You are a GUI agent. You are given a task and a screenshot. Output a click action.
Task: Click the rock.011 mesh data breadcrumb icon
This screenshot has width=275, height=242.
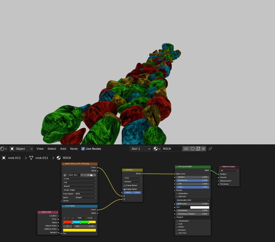(31, 158)
